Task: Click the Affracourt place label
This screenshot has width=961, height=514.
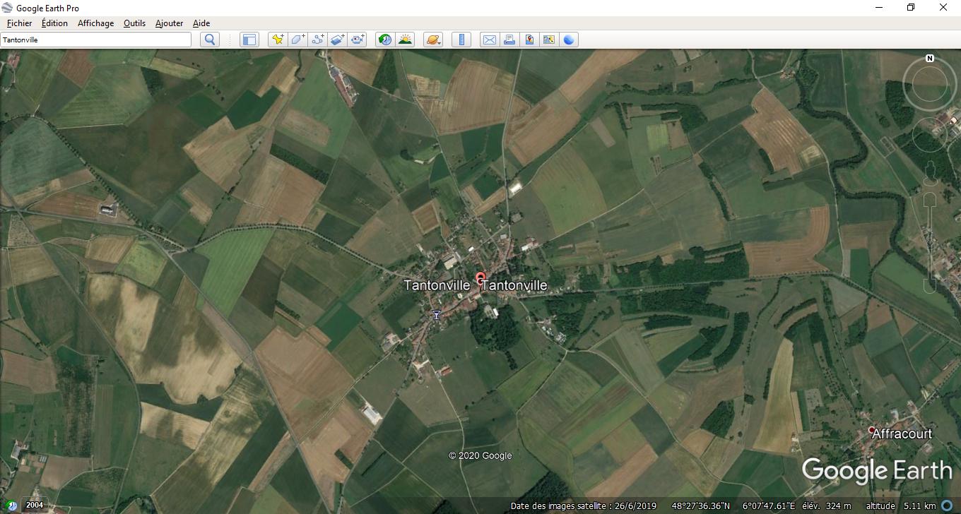Action: pyautogui.click(x=902, y=434)
